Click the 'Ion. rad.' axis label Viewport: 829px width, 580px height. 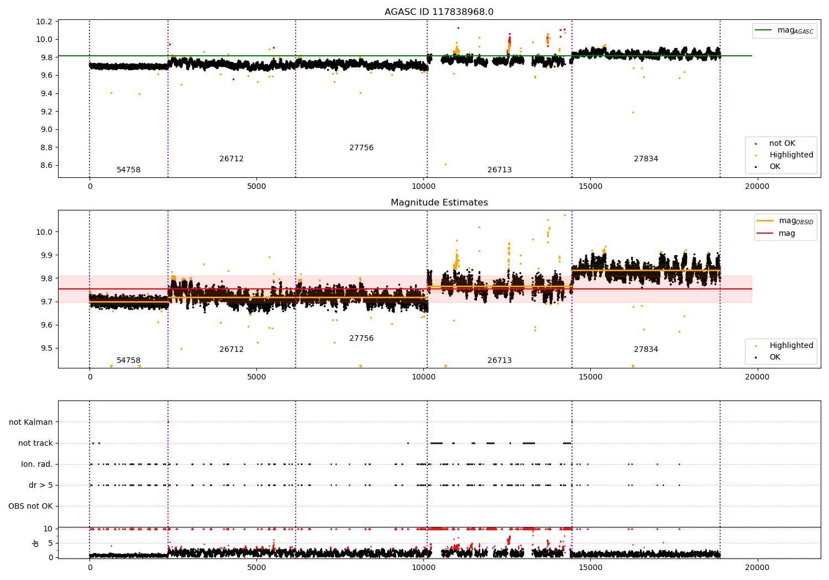(37, 465)
